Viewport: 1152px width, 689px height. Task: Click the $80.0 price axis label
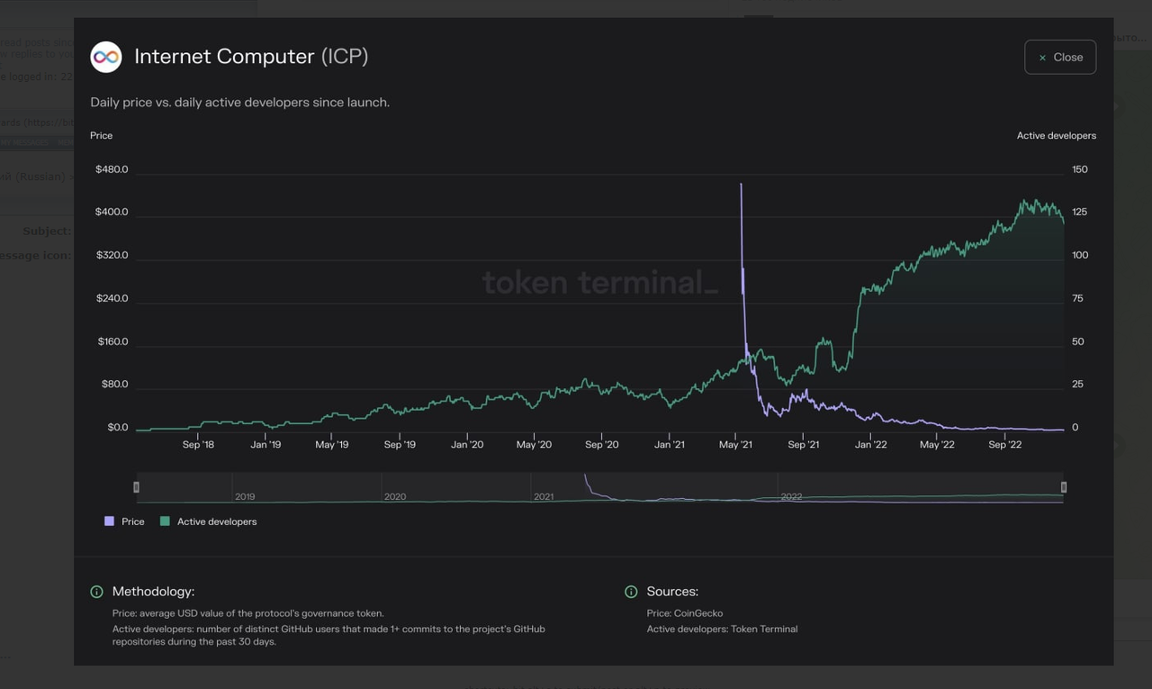[x=114, y=385]
